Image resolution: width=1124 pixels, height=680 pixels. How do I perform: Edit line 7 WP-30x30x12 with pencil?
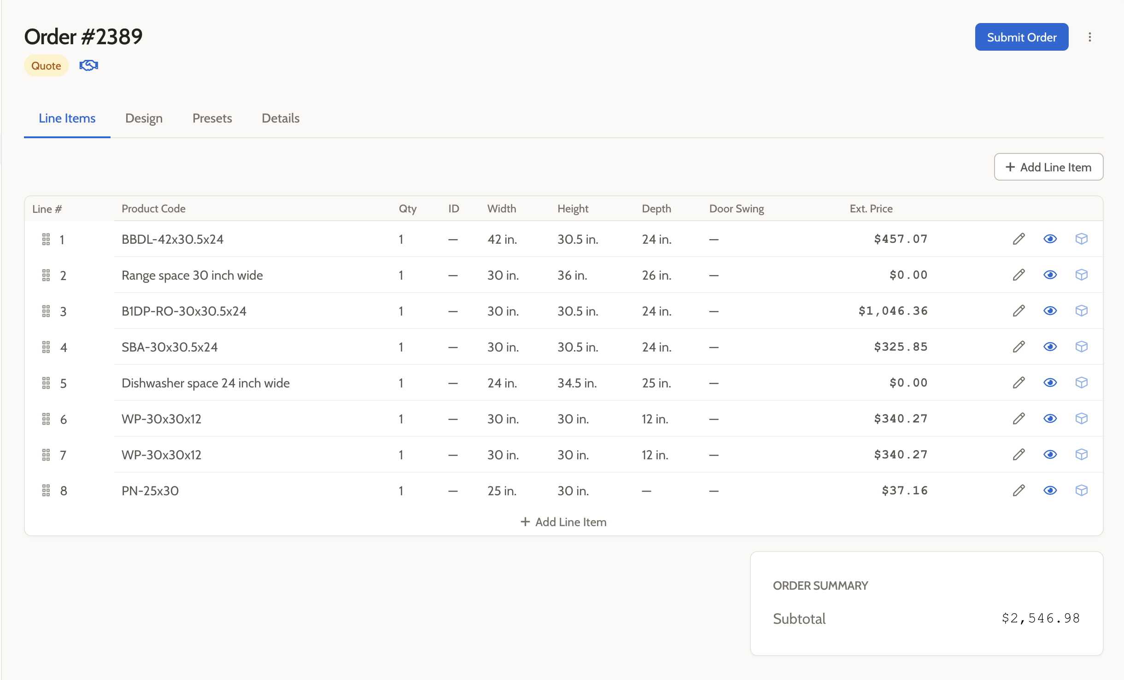(1019, 454)
